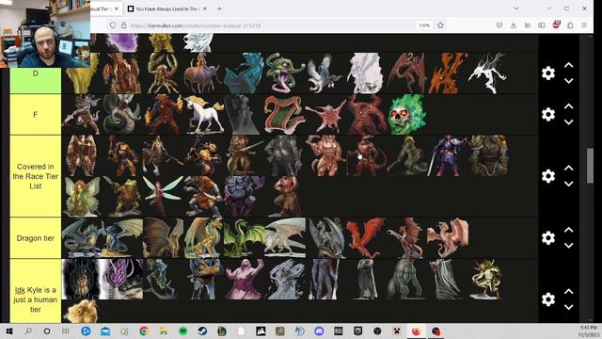This screenshot has width=602, height=339.
Task: Switch to Firefox on the taskbar
Action: coord(416,331)
